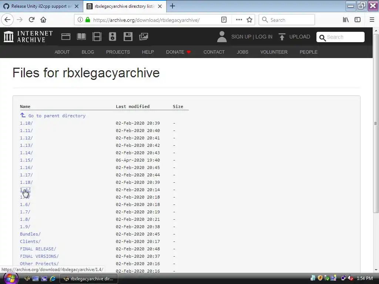The image size is (379, 284).
Task: Close the Release Unity il2cpp tab
Action: (x=77, y=6)
